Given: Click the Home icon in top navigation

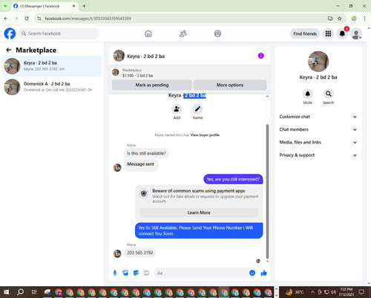Looking at the screenshot, I should coord(148,33).
